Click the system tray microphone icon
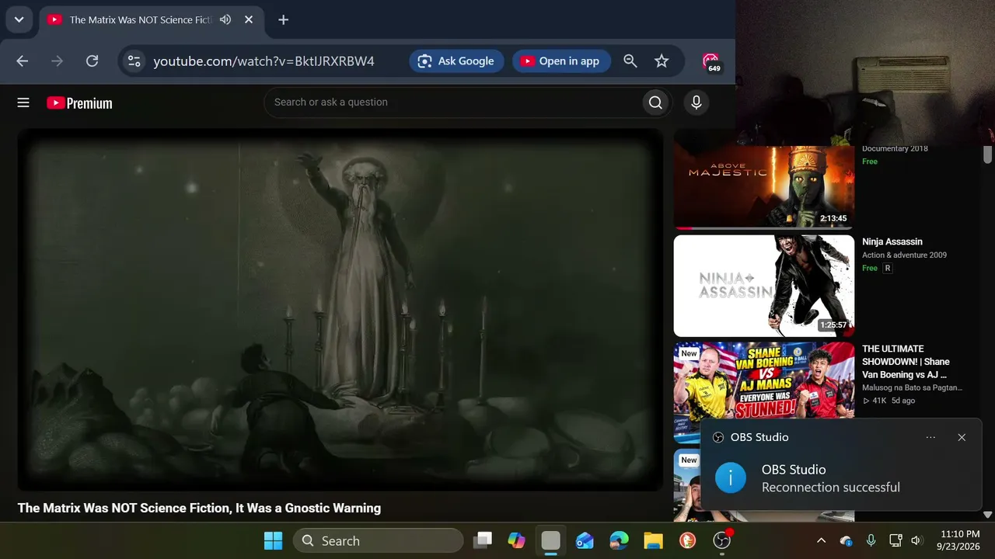Image resolution: width=995 pixels, height=559 pixels. [871, 540]
